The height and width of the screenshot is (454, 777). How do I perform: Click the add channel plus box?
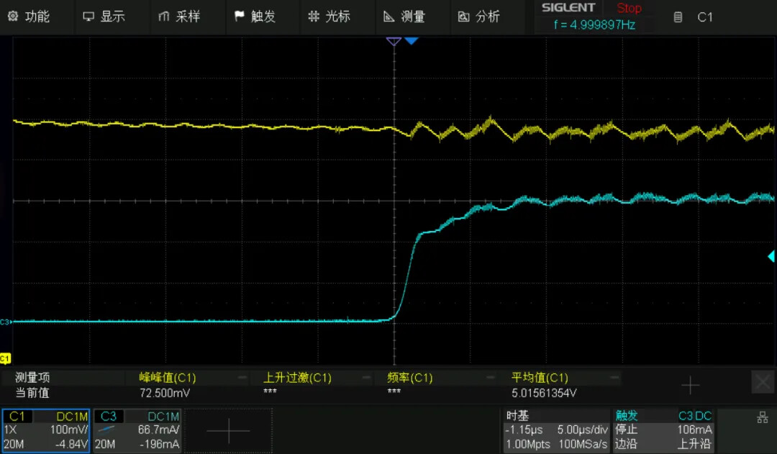click(x=229, y=430)
